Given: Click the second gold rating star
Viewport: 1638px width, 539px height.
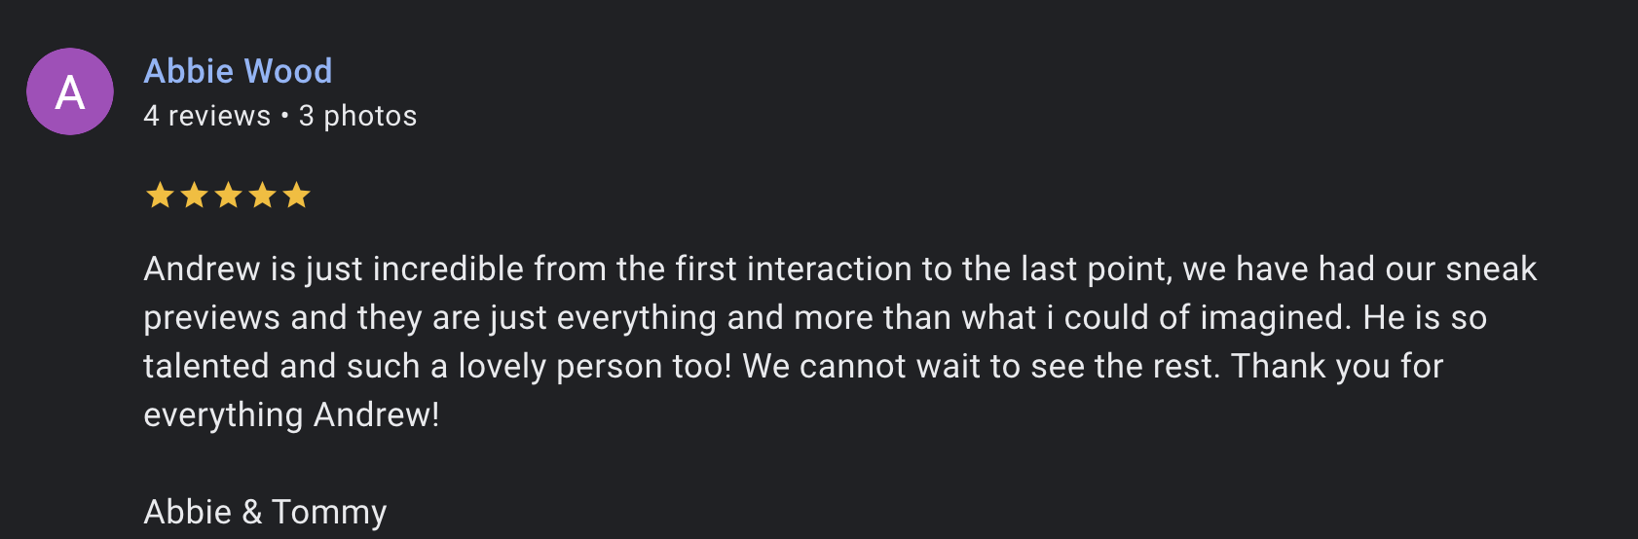Looking at the screenshot, I should (x=194, y=196).
